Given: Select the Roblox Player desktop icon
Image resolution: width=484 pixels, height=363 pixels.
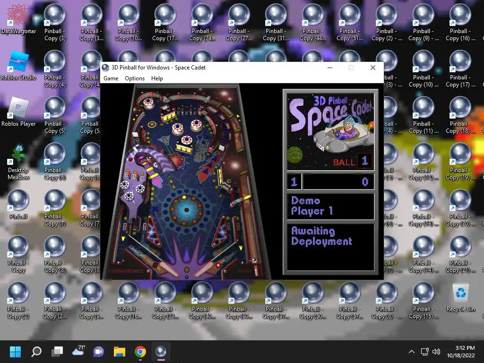Looking at the screenshot, I should coord(18,112).
